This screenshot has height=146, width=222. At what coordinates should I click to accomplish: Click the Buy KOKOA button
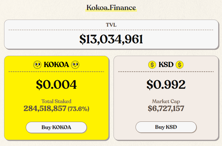[56, 127]
